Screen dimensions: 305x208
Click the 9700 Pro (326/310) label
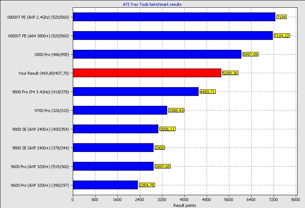coord(52,111)
